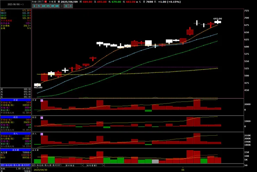Switch to the 15-minute timeframe
257x172 pixels.
tap(48, 6)
